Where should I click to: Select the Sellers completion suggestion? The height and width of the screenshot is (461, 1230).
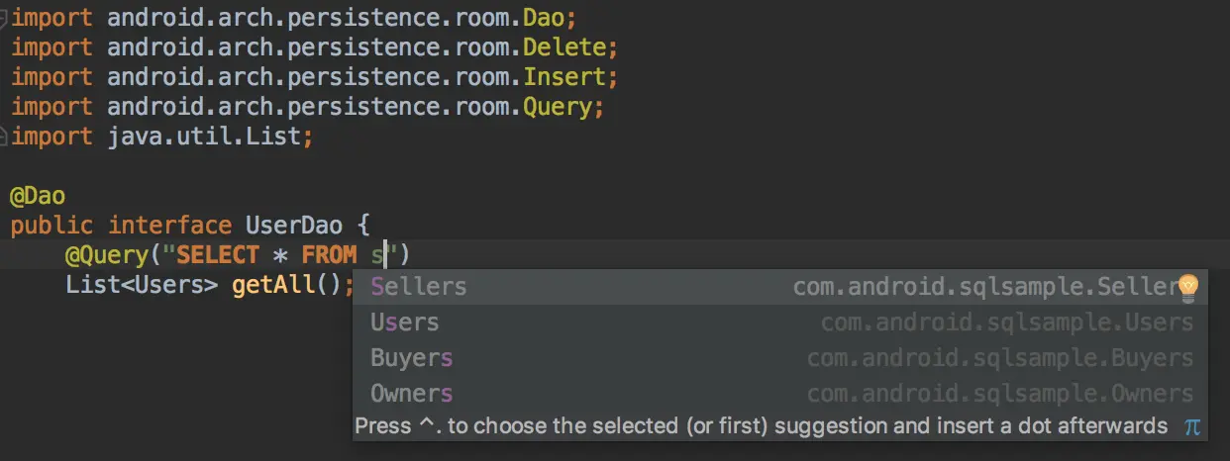pyautogui.click(x=418, y=287)
